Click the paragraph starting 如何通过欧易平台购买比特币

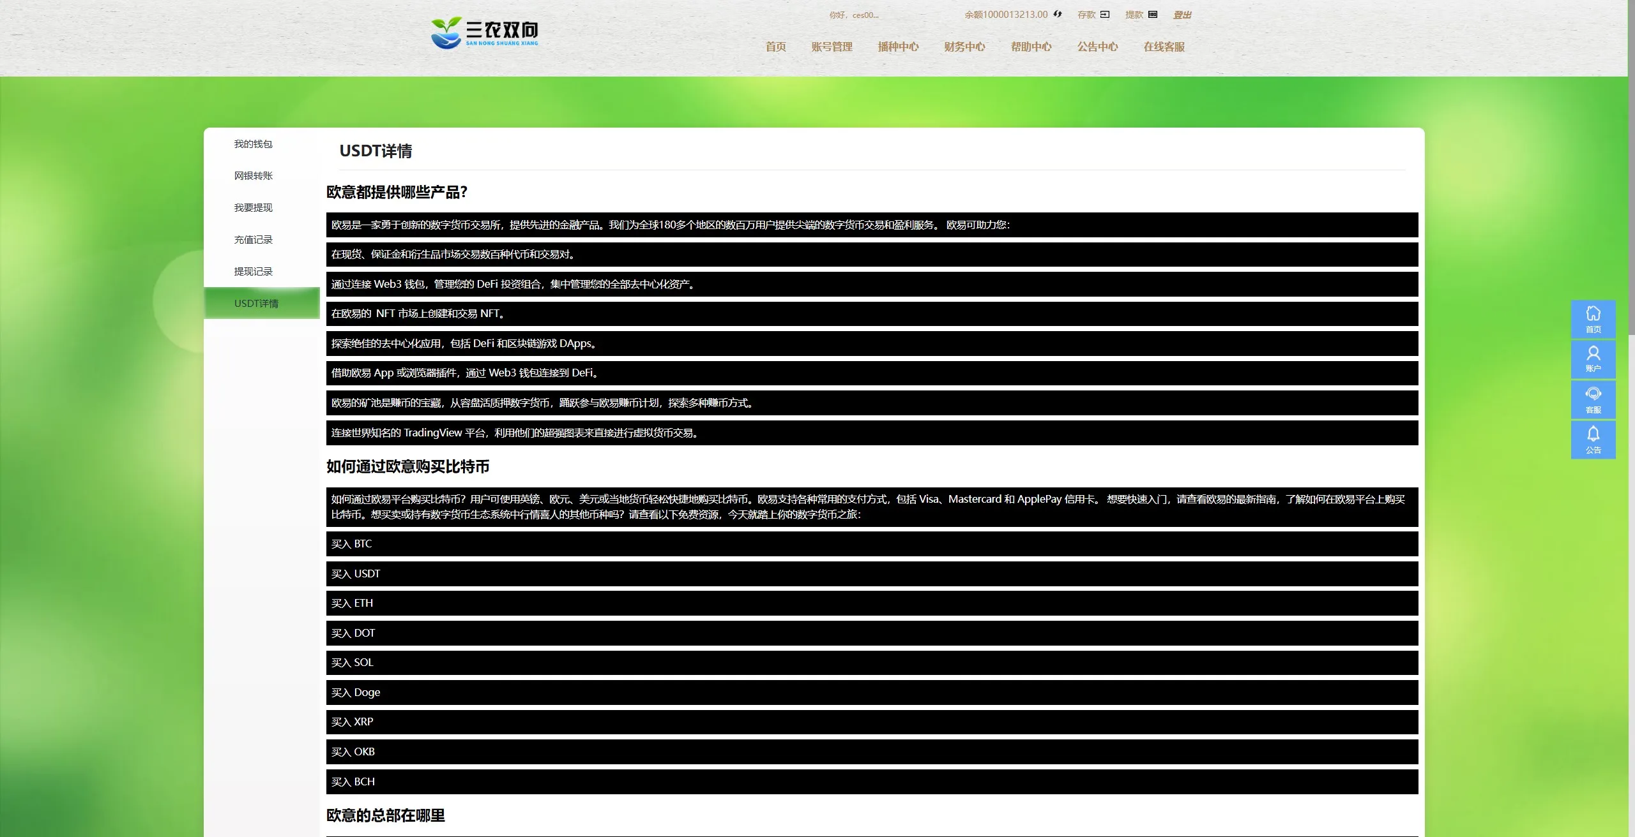(872, 507)
